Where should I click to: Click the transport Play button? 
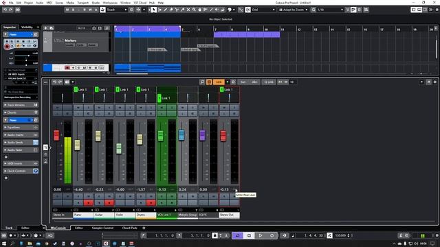coord(261,235)
